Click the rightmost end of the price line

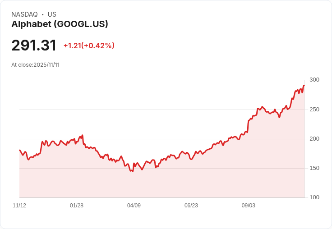tap(304, 86)
